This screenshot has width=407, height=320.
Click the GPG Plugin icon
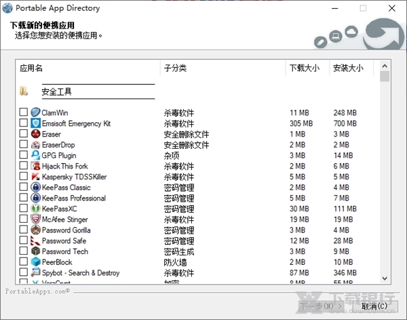click(35, 155)
